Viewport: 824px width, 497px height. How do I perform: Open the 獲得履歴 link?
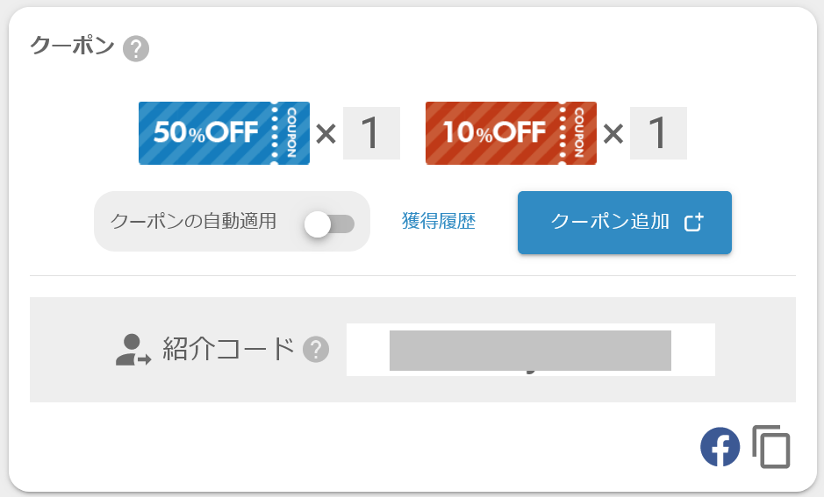(x=439, y=222)
